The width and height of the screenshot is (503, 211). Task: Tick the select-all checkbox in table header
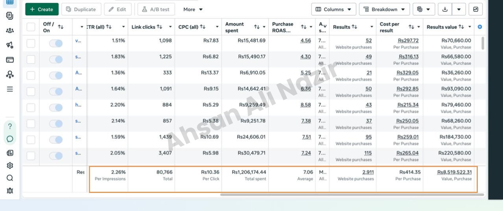click(x=31, y=27)
